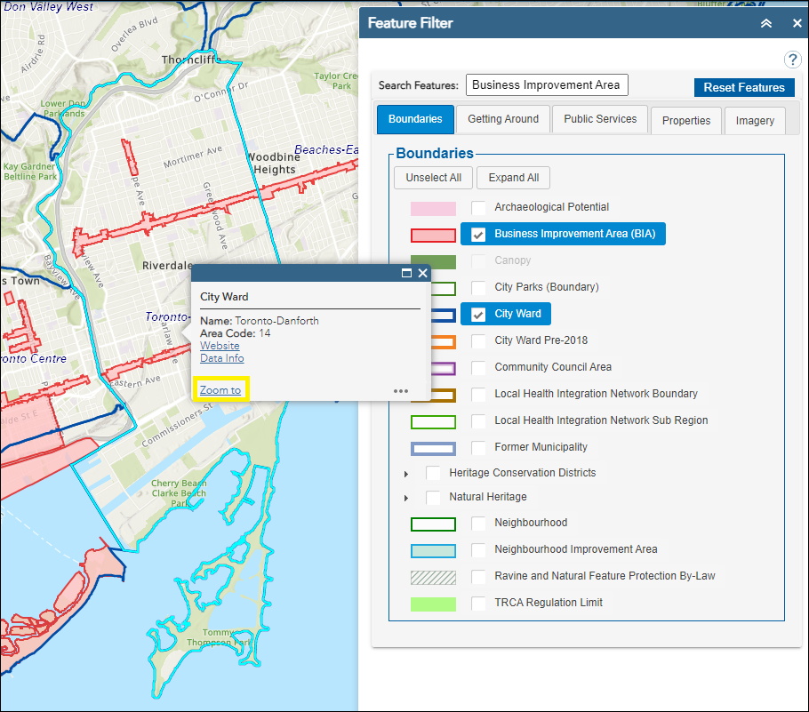
Task: Click the TRCA Regulation Limit green swatch
Action: coord(433,604)
